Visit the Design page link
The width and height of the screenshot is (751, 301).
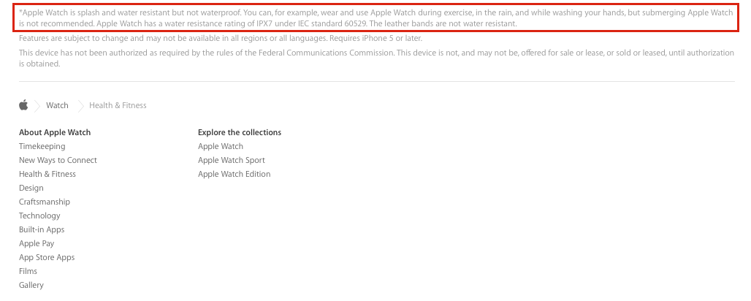tap(31, 188)
